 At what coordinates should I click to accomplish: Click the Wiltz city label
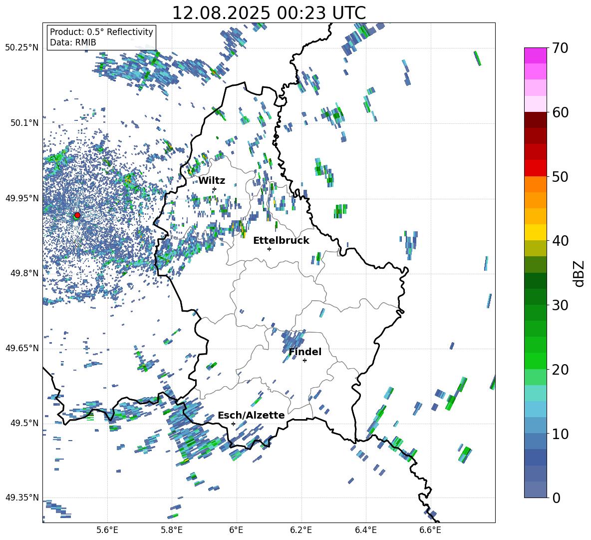coord(212,181)
